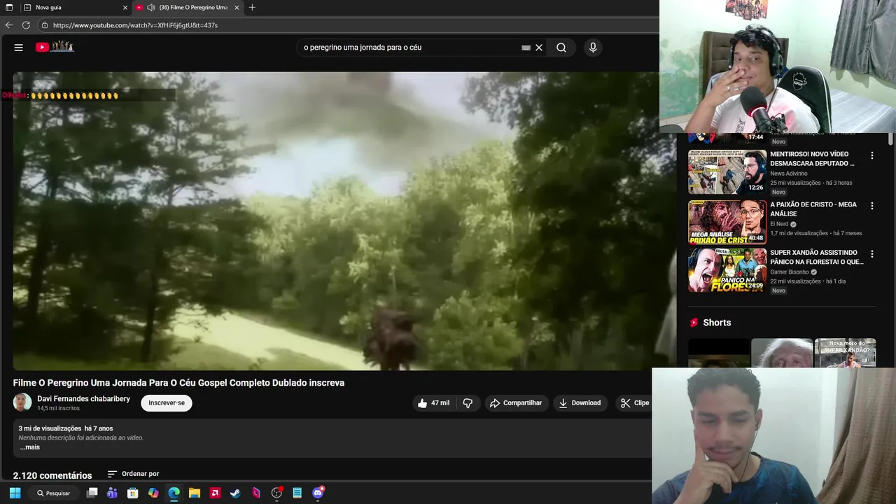
Task: Click the 2.120 comentários heading
Action: pos(52,475)
